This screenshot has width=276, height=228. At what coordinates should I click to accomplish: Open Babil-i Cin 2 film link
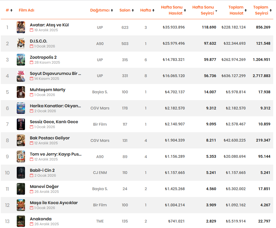pyautogui.click(x=42, y=170)
